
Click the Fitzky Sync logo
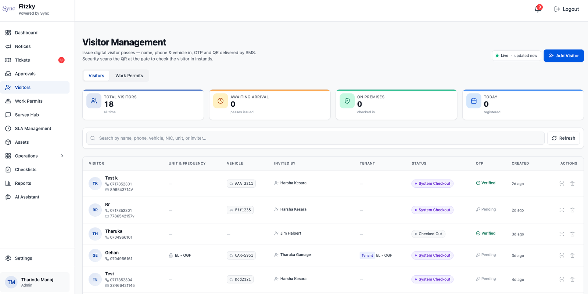point(9,9)
